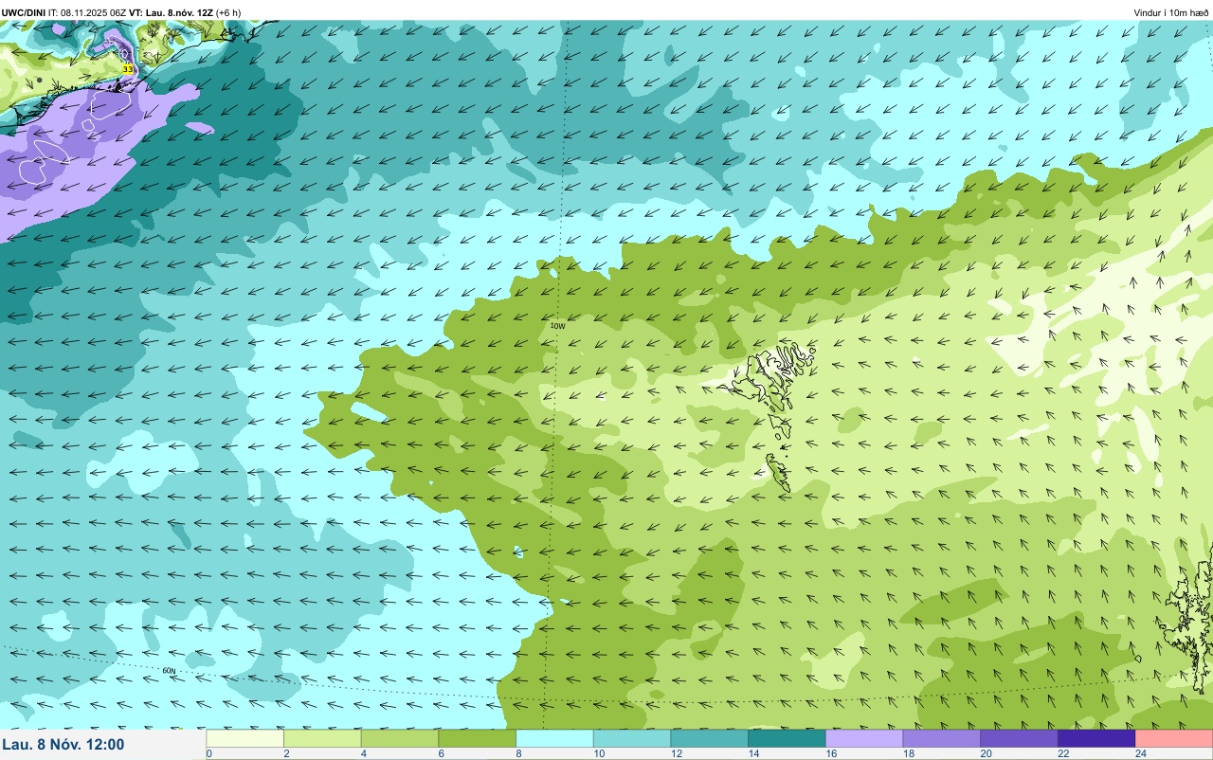Click the yellow '33' wind maximum marker
Image resolution: width=1213 pixels, height=760 pixels.
point(128,69)
